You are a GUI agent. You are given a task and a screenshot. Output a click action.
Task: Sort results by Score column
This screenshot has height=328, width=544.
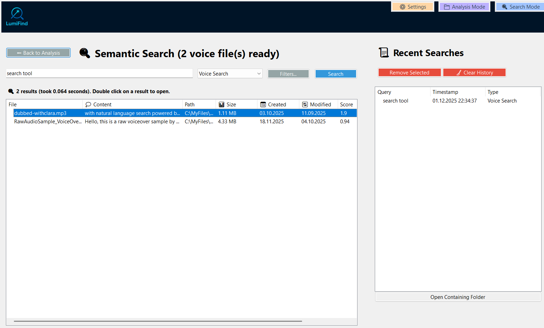point(347,105)
